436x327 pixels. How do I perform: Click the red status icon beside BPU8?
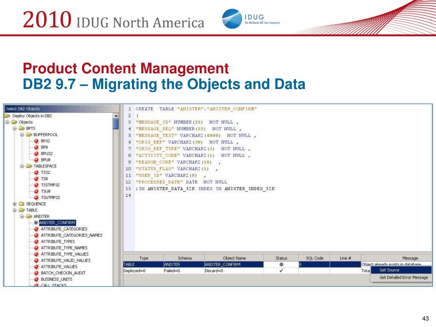pyautogui.click(x=36, y=160)
